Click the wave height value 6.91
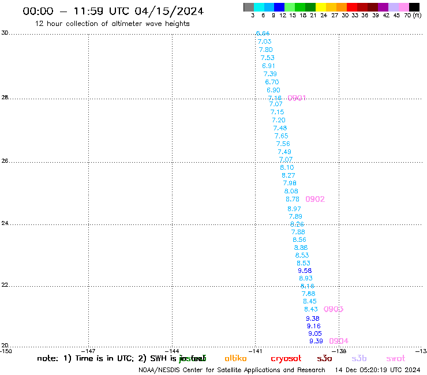427x375 pixels. point(268,66)
